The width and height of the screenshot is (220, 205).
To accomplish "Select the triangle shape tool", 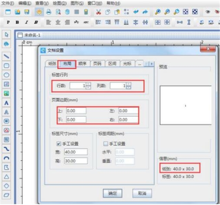I will point(6,177).
